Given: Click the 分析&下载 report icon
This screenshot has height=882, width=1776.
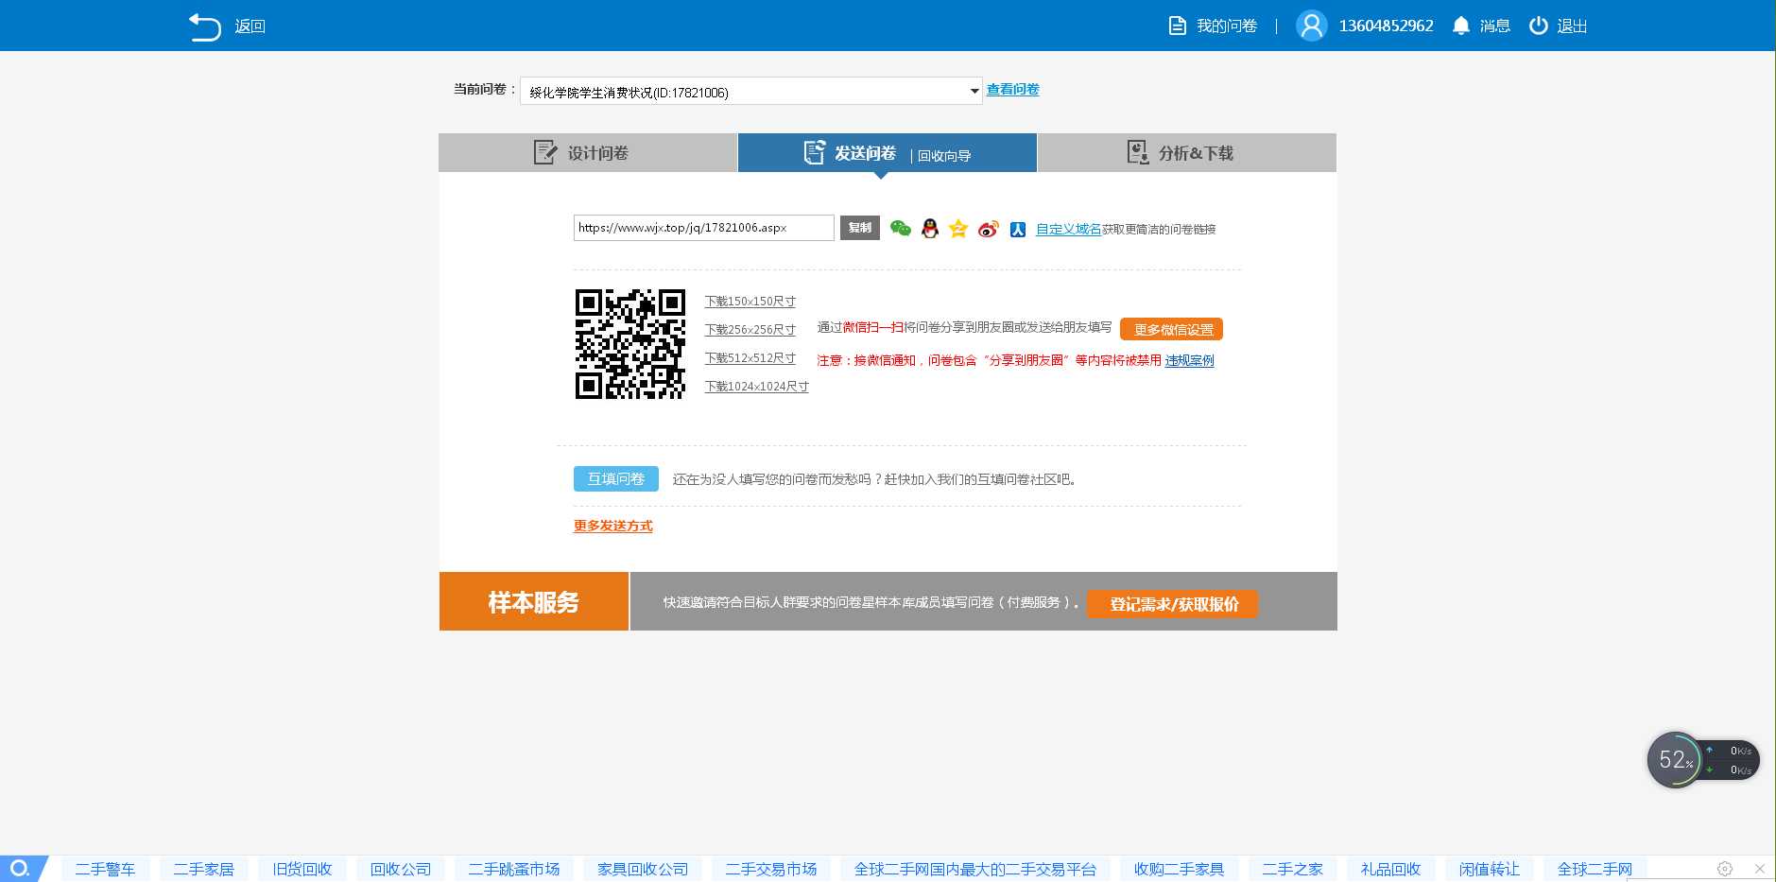Looking at the screenshot, I should click(1138, 152).
